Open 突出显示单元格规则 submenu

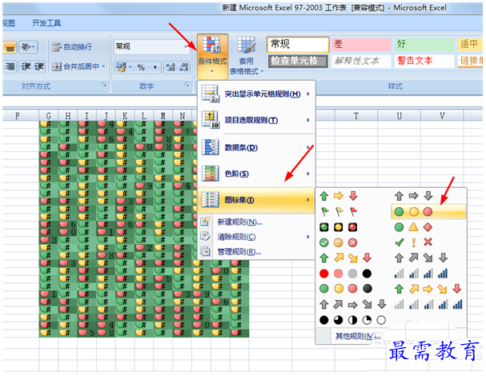[x=256, y=94]
